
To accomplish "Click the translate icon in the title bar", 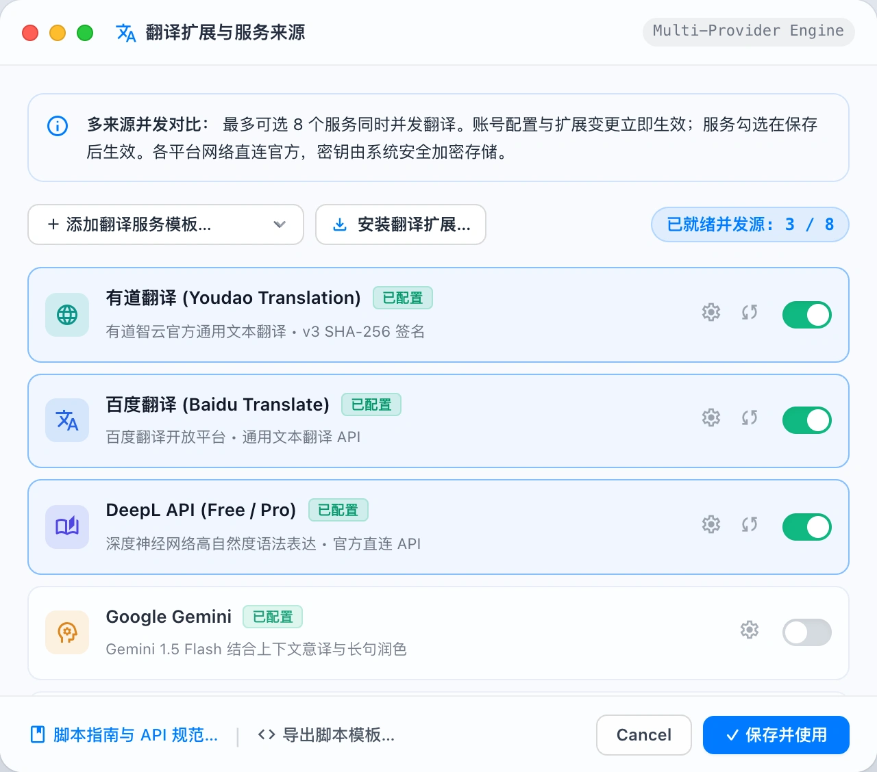I will click(126, 33).
